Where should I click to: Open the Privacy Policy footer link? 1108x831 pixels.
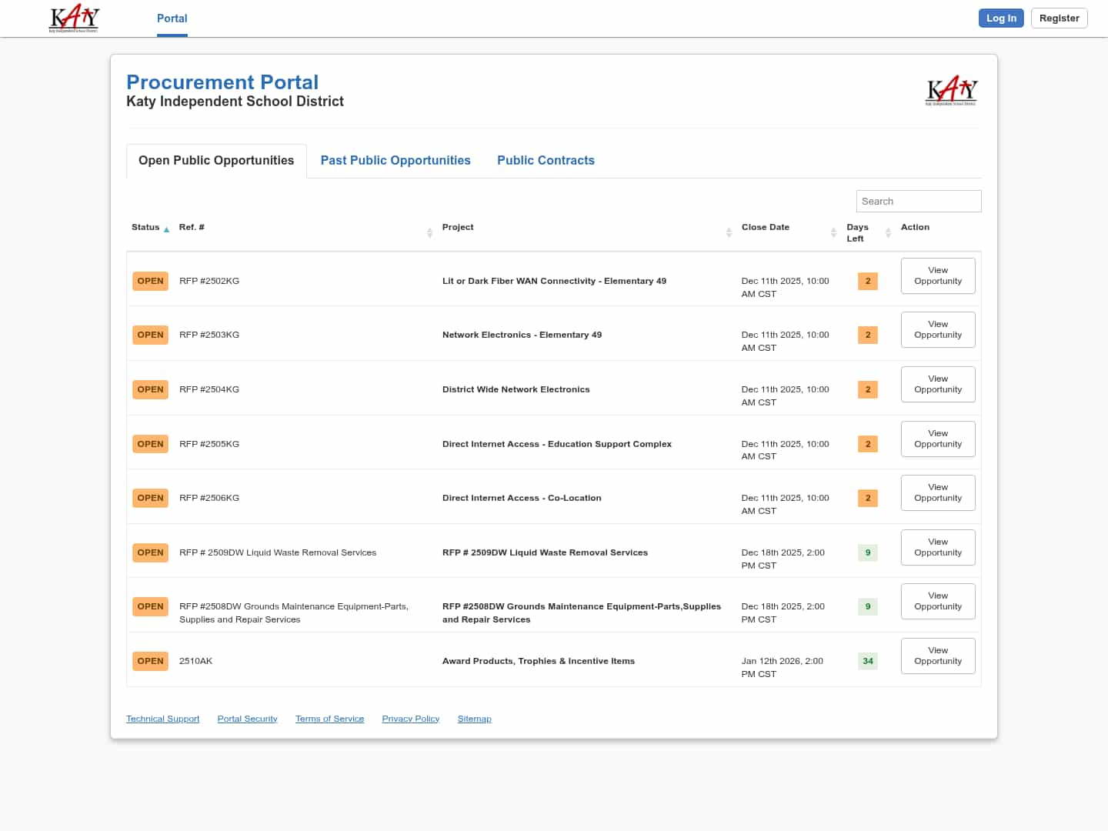pyautogui.click(x=410, y=719)
